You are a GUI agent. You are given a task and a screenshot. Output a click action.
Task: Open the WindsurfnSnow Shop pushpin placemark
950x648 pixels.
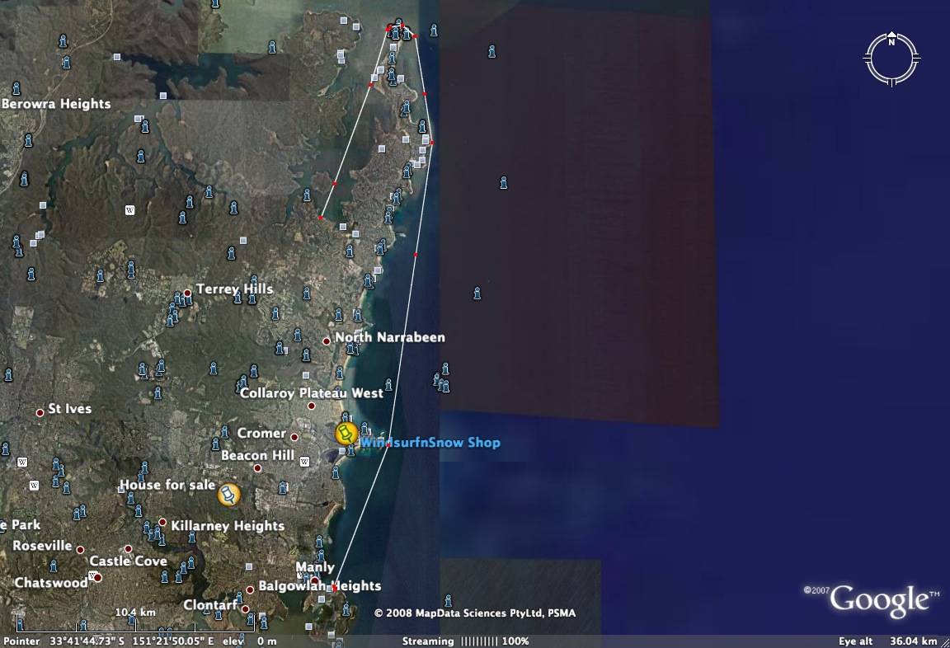coord(347,434)
